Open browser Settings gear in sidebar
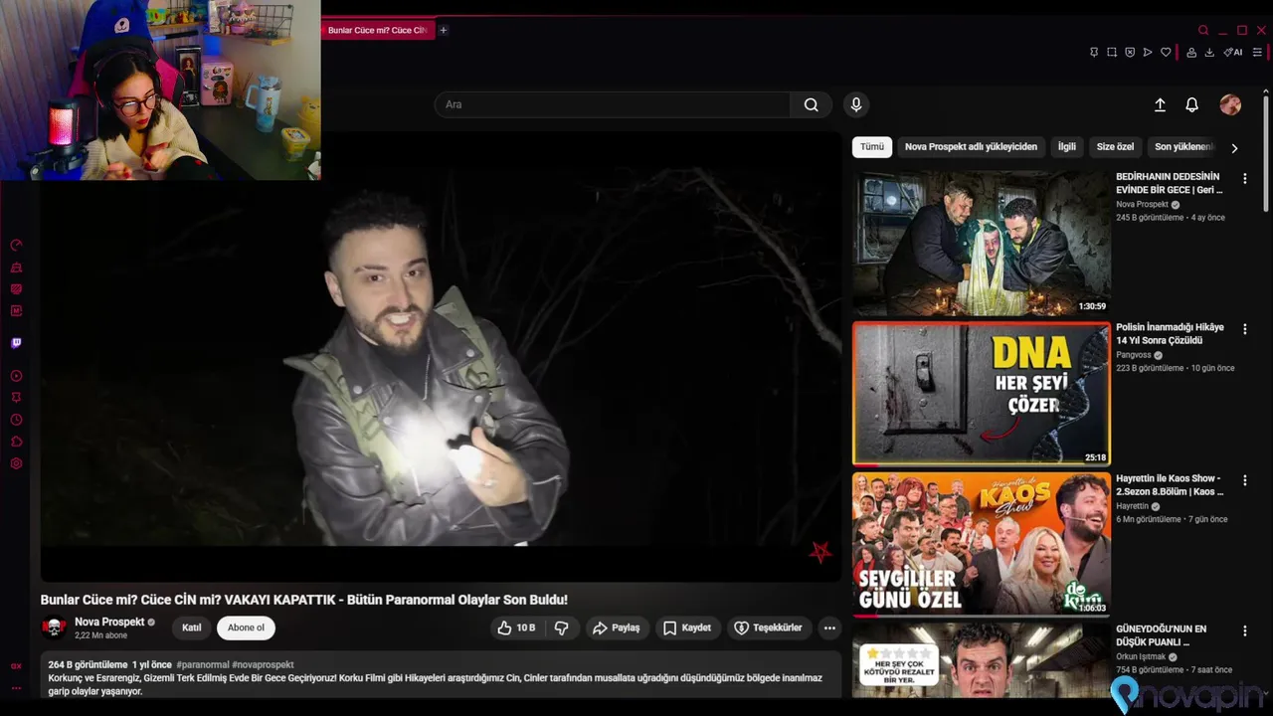 [x=16, y=463]
